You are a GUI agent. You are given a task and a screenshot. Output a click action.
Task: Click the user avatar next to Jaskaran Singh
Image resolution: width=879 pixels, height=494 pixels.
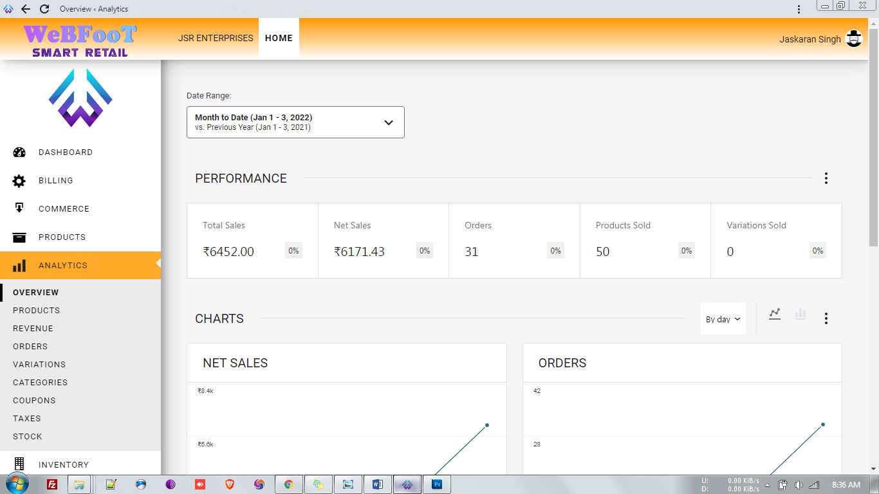pos(854,39)
